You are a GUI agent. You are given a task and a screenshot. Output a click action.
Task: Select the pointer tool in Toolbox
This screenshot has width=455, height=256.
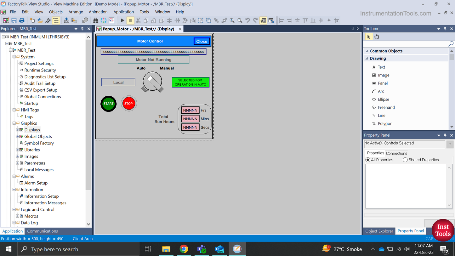(368, 37)
